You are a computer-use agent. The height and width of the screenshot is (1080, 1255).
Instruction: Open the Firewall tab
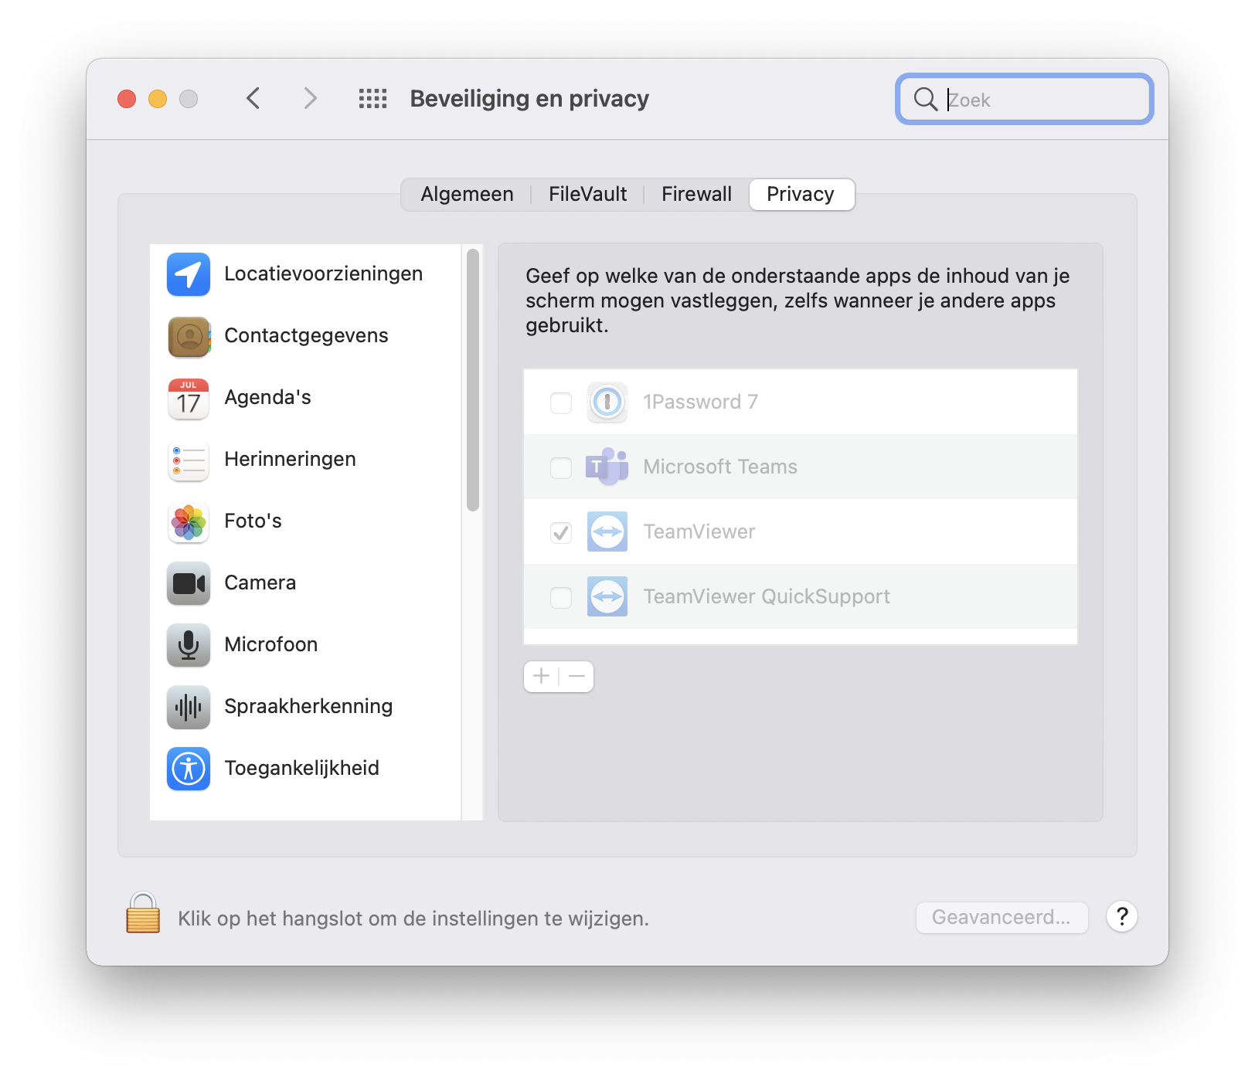pyautogui.click(x=696, y=194)
